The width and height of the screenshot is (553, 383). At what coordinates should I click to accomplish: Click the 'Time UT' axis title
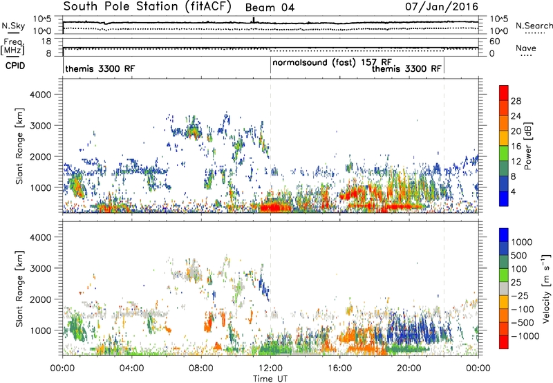270,378
